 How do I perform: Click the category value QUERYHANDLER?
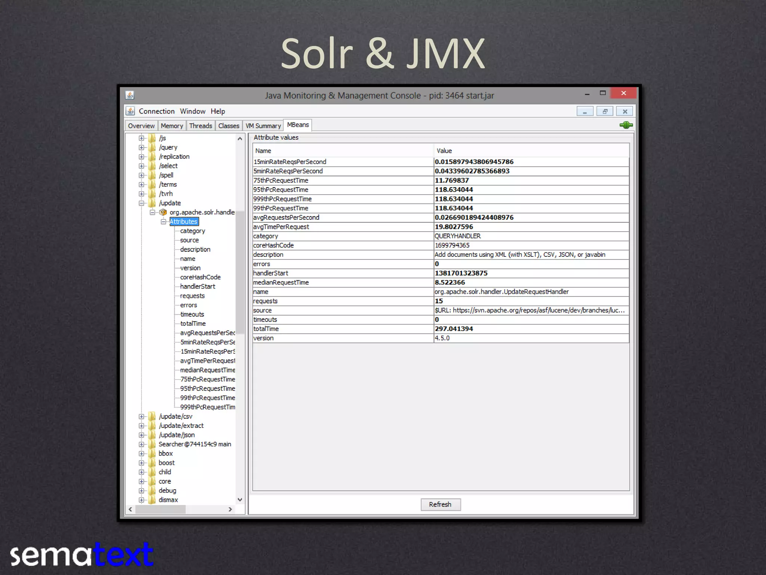(531, 236)
